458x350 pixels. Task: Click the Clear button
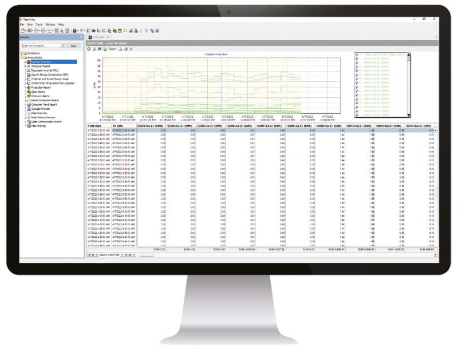click(x=73, y=45)
